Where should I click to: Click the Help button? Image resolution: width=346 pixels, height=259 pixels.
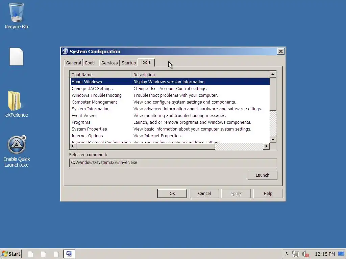tap(268, 193)
